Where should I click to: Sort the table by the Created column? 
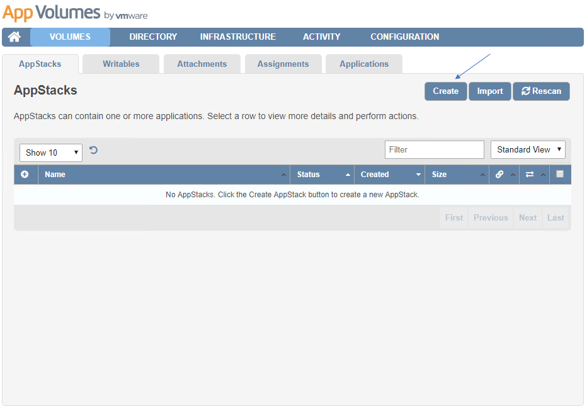coord(389,175)
